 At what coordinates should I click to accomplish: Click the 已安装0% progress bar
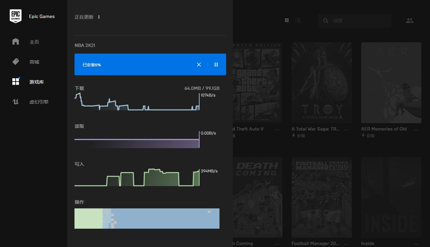click(150, 65)
